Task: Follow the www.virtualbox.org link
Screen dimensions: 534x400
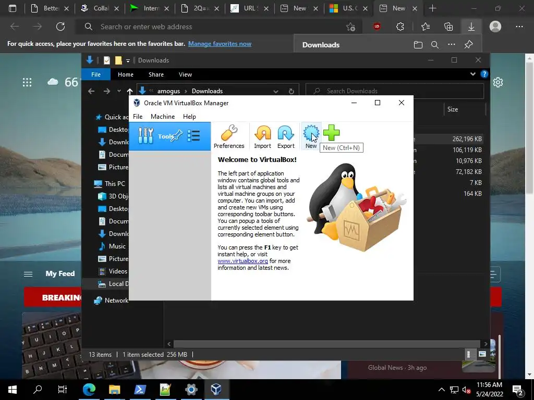Action: point(242,261)
